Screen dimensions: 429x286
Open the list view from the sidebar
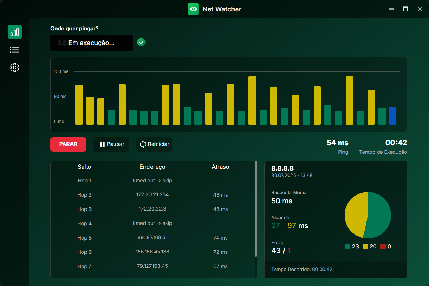tap(15, 50)
